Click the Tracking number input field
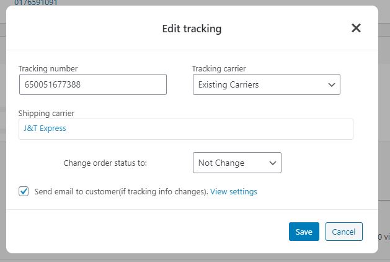 (92, 84)
